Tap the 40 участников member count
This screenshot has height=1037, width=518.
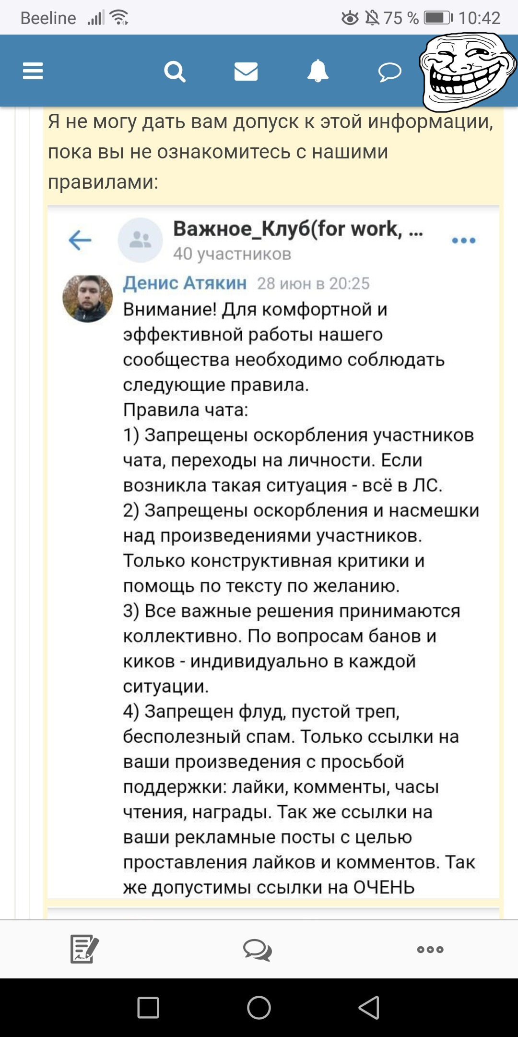point(232,253)
